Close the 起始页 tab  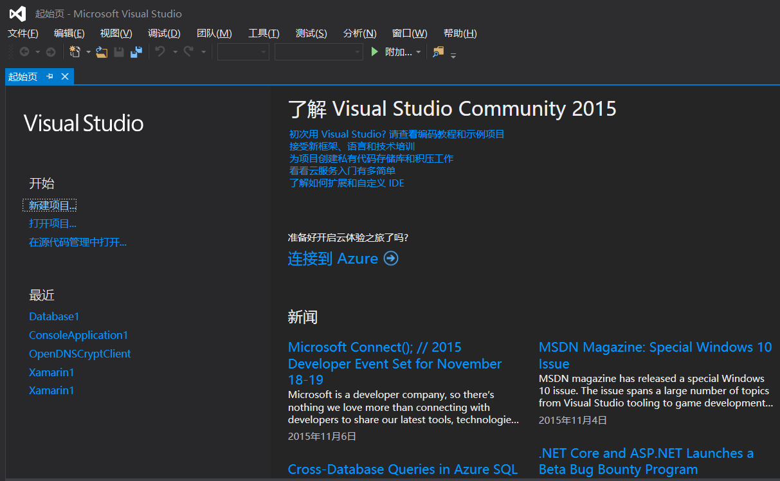tap(65, 77)
